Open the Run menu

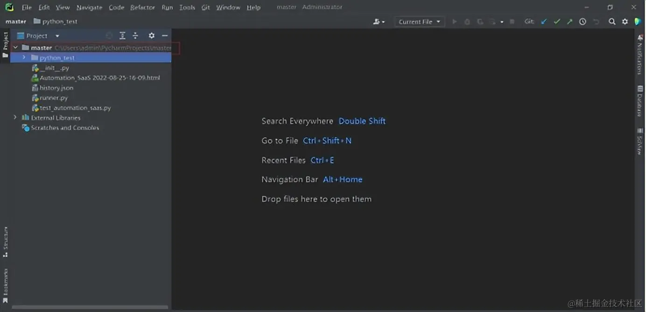pyautogui.click(x=167, y=7)
